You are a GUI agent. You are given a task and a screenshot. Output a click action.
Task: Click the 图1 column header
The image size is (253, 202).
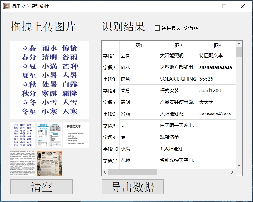point(139,45)
